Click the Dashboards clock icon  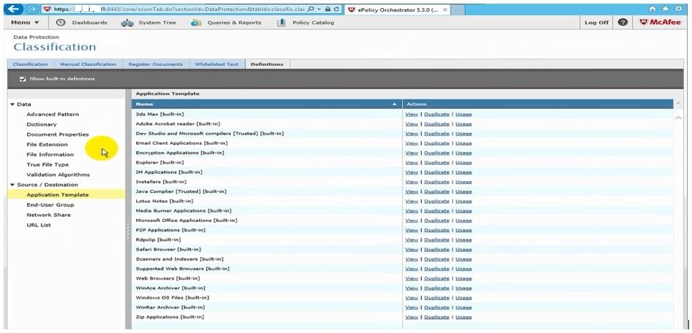point(61,23)
